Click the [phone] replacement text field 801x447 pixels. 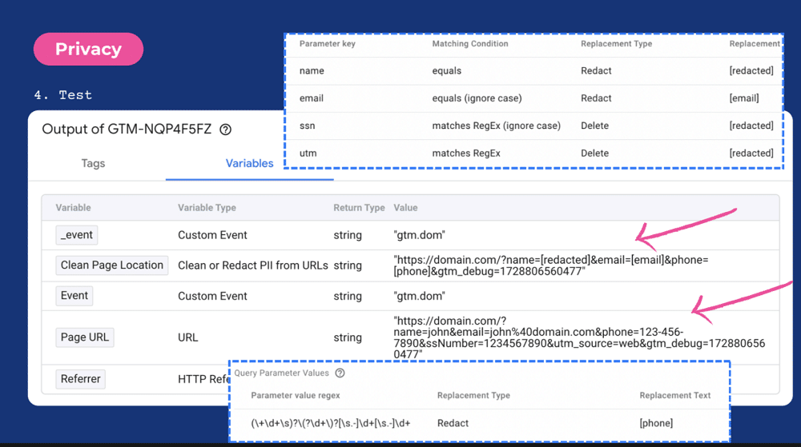point(656,423)
